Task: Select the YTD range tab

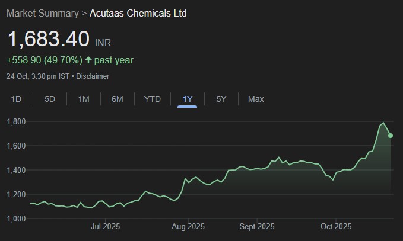Action: (x=153, y=99)
